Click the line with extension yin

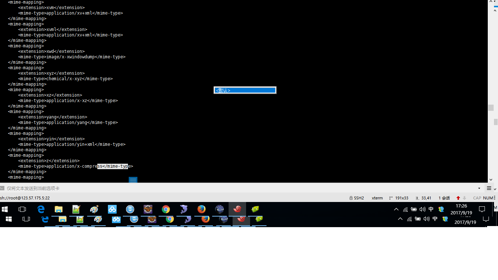(x=51, y=139)
